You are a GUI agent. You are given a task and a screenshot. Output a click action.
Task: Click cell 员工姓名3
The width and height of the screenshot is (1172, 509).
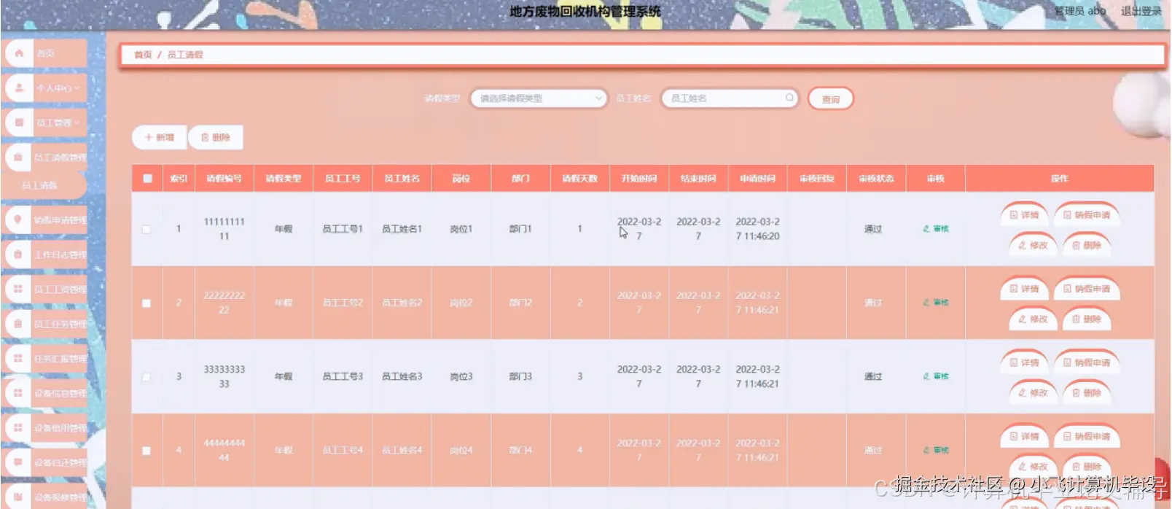pyautogui.click(x=402, y=376)
